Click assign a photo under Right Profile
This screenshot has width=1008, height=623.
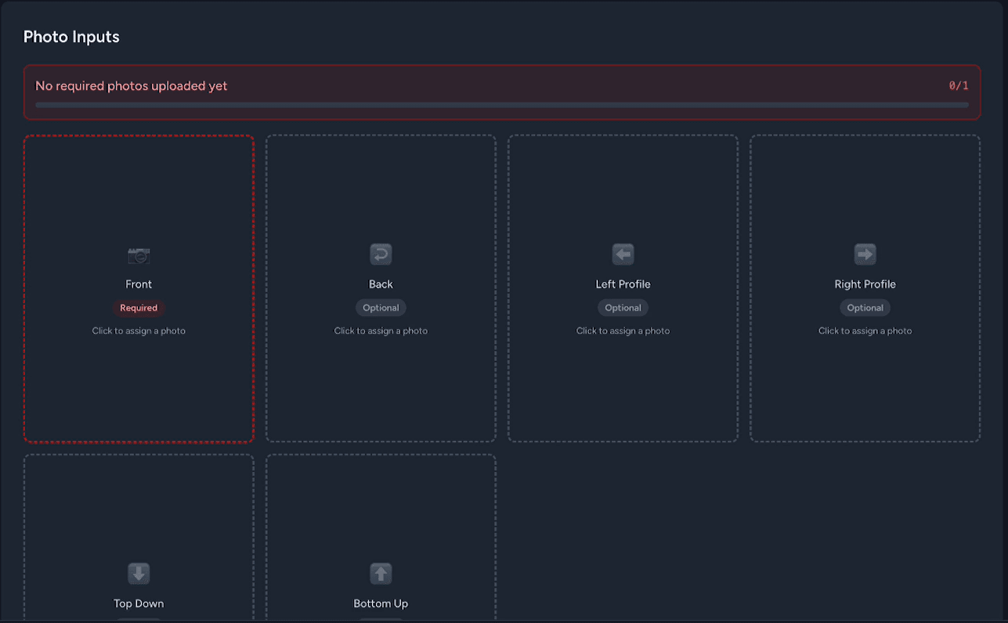pyautogui.click(x=865, y=330)
